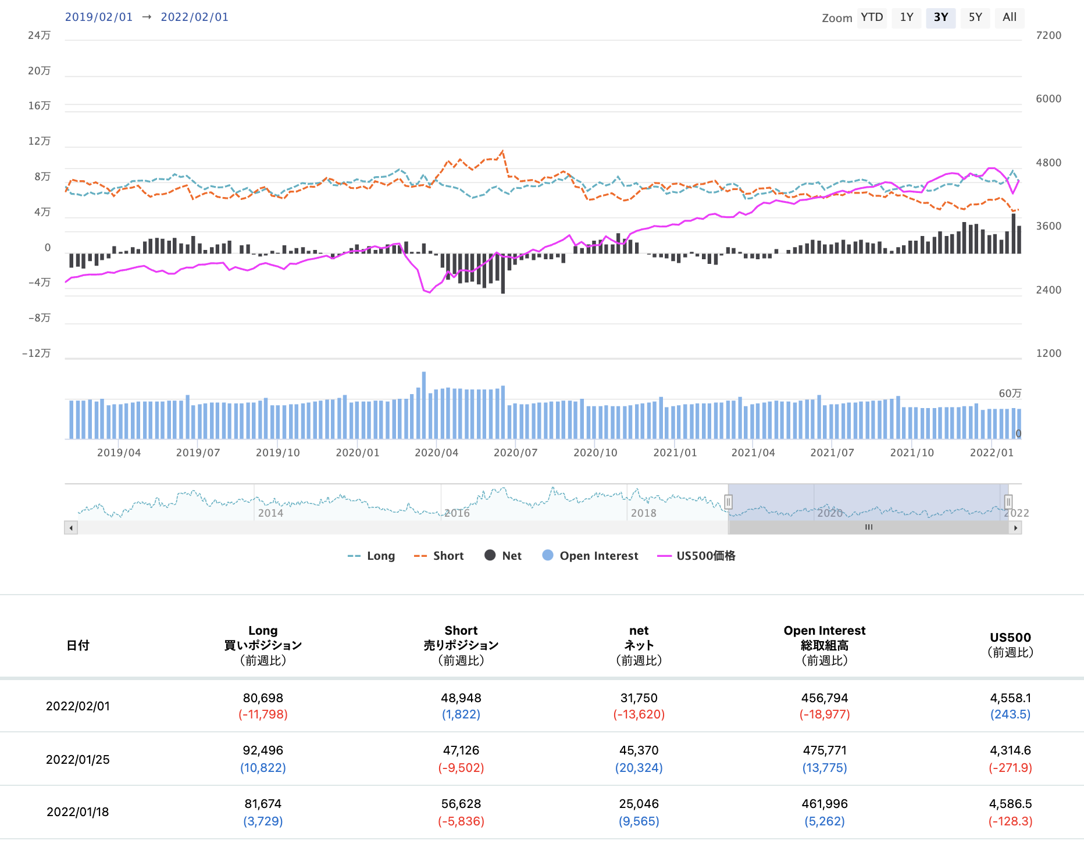Screen dimensions: 1084x844
Task: Click the 日付 column header
Action: pyautogui.click(x=78, y=645)
